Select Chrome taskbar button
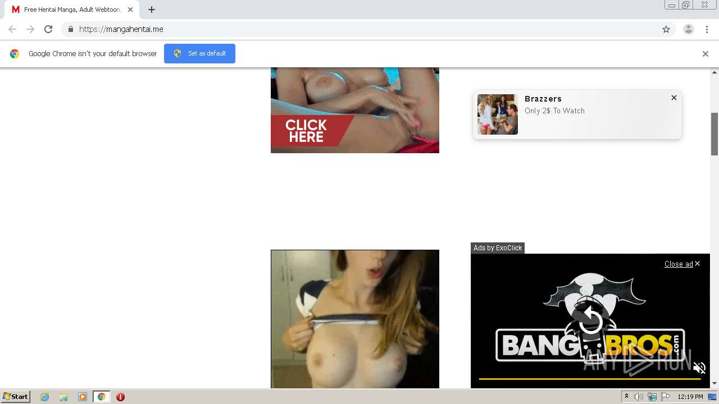The width and height of the screenshot is (719, 404). [x=101, y=397]
